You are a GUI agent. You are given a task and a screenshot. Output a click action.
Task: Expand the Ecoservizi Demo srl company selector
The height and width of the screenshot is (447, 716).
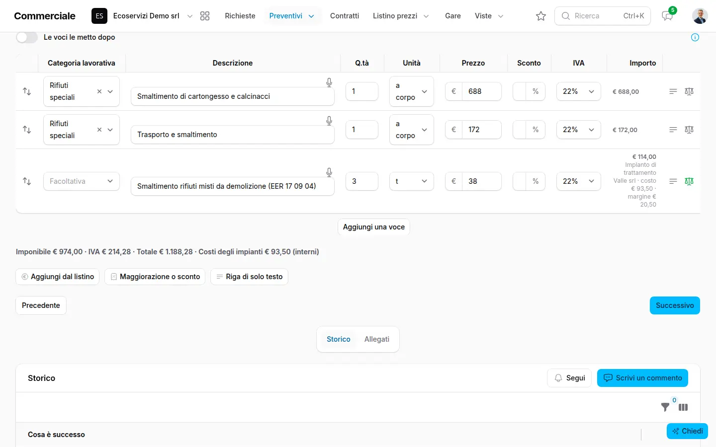click(x=142, y=16)
